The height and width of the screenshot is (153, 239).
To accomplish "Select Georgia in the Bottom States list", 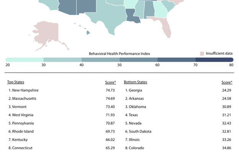I will pyautogui.click(x=136, y=90).
